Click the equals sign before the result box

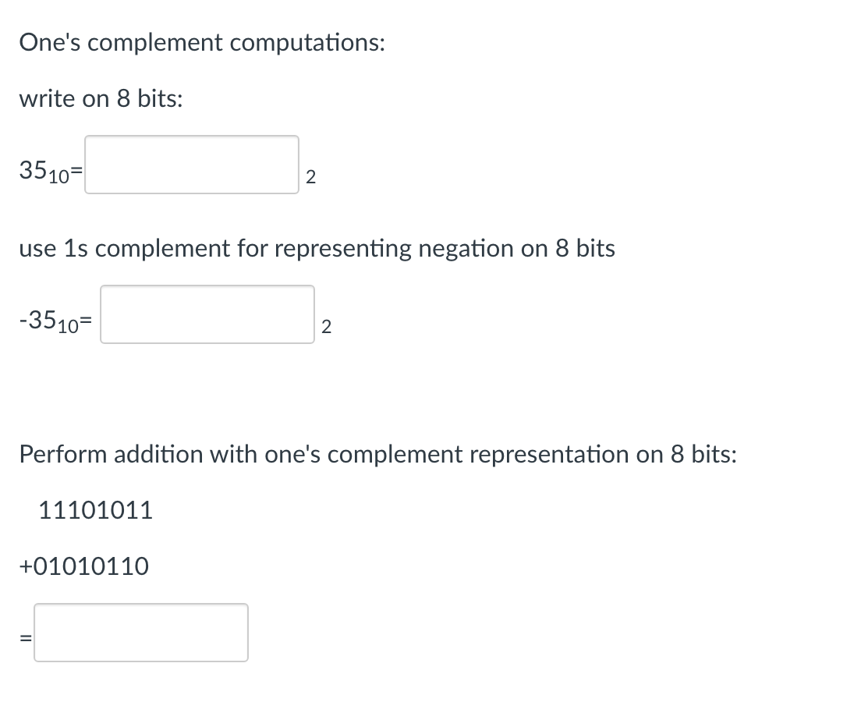[x=26, y=638]
